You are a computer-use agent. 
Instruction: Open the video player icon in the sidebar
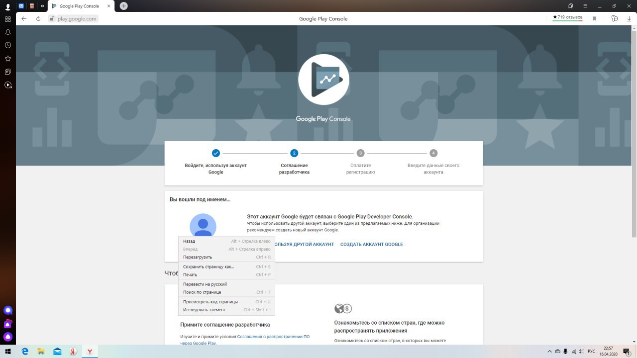coord(8,85)
